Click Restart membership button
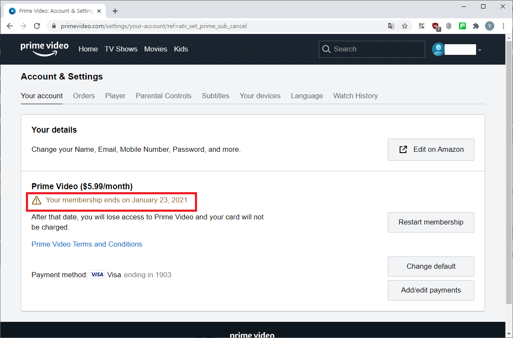 [x=431, y=222]
